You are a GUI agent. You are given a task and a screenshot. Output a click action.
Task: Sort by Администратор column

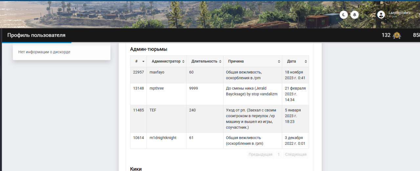pyautogui.click(x=166, y=61)
